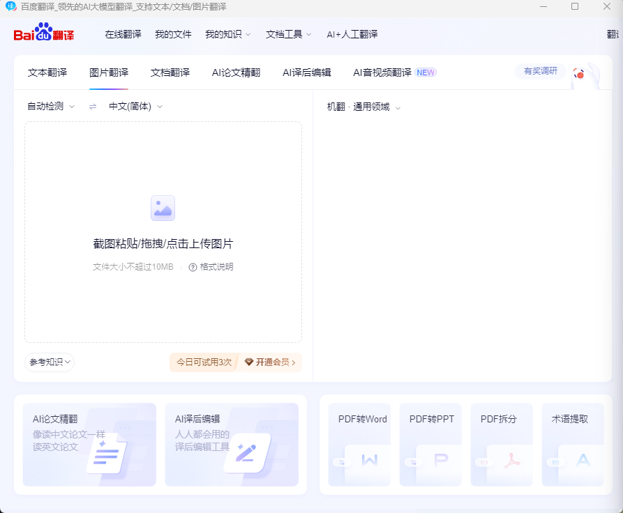Open the AI译后编辑 feature card
This screenshot has height=513, width=623.
tap(232, 444)
